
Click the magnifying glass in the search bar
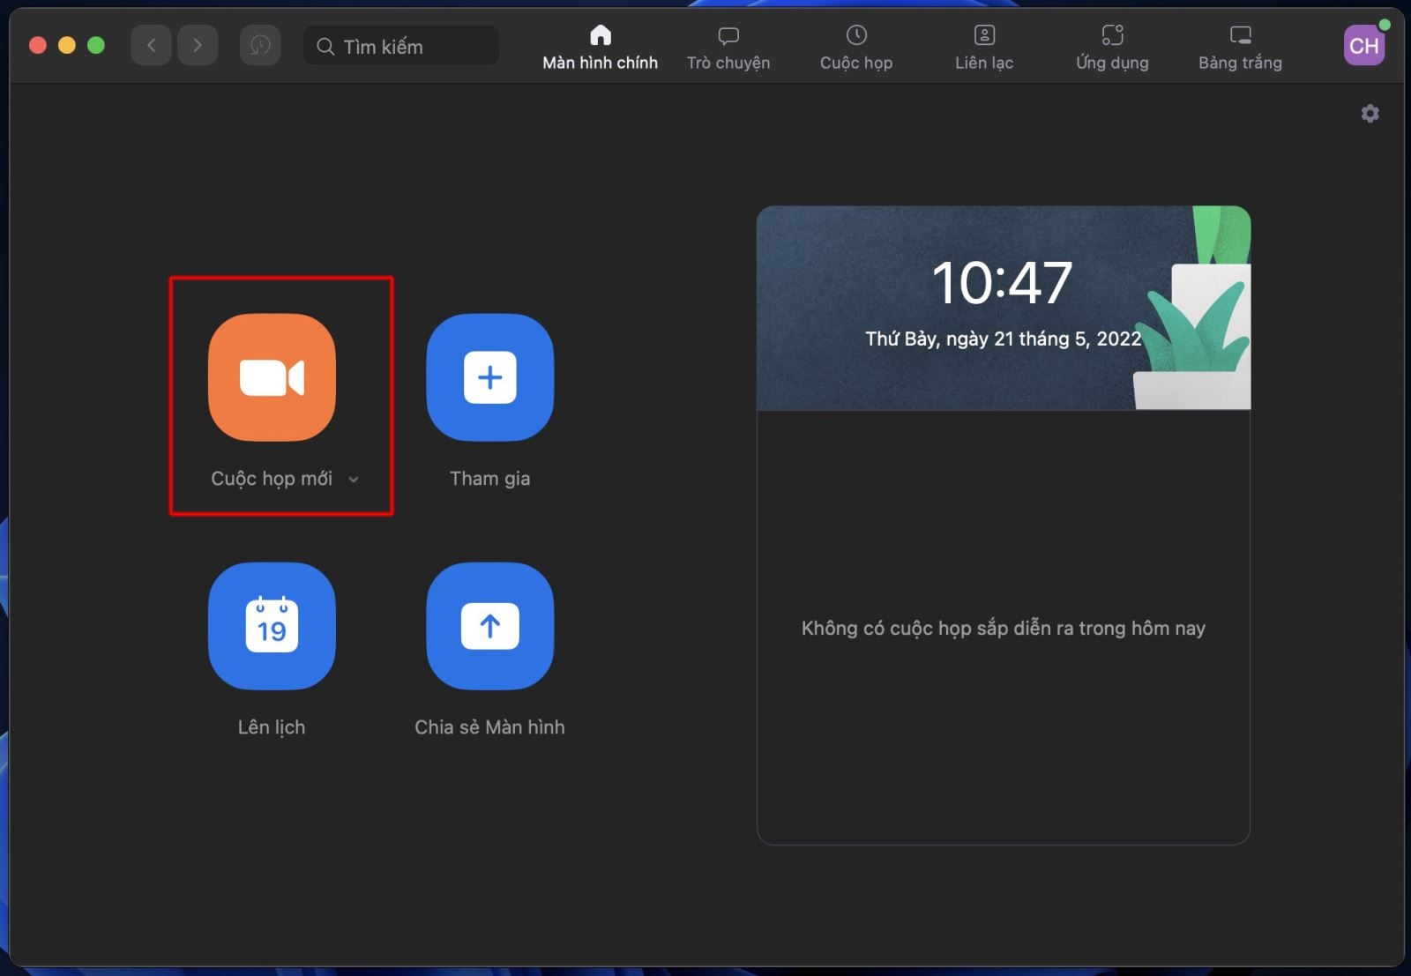pos(325,46)
